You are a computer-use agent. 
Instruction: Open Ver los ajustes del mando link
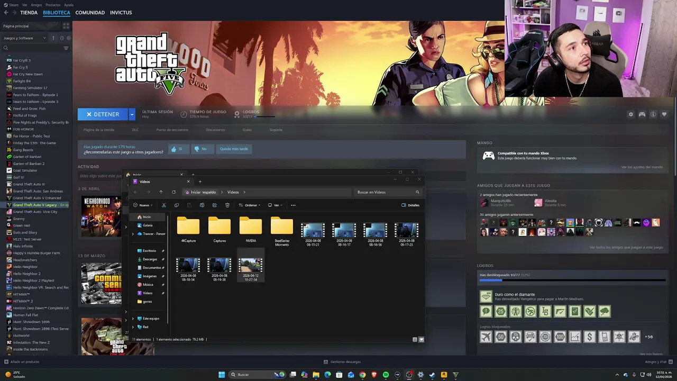(642, 167)
